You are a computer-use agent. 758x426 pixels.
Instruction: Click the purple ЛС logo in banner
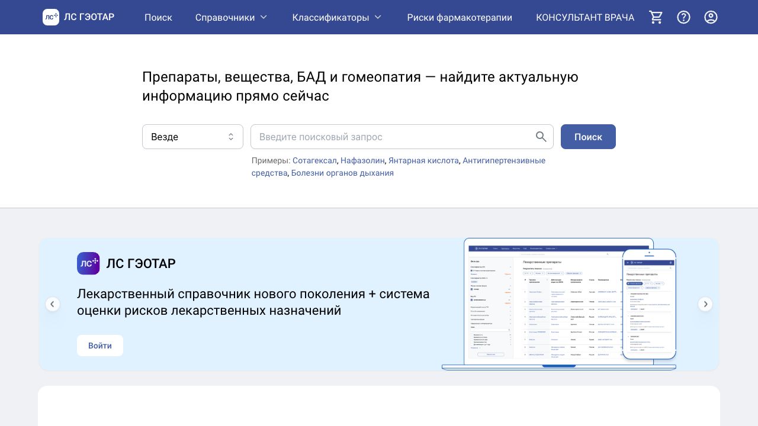(x=88, y=263)
